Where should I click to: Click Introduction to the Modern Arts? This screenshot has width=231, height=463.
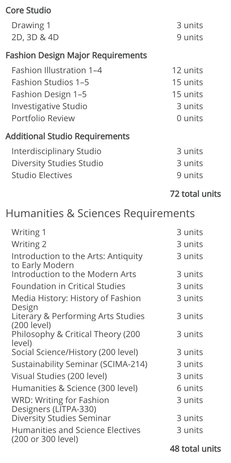tap(74, 274)
